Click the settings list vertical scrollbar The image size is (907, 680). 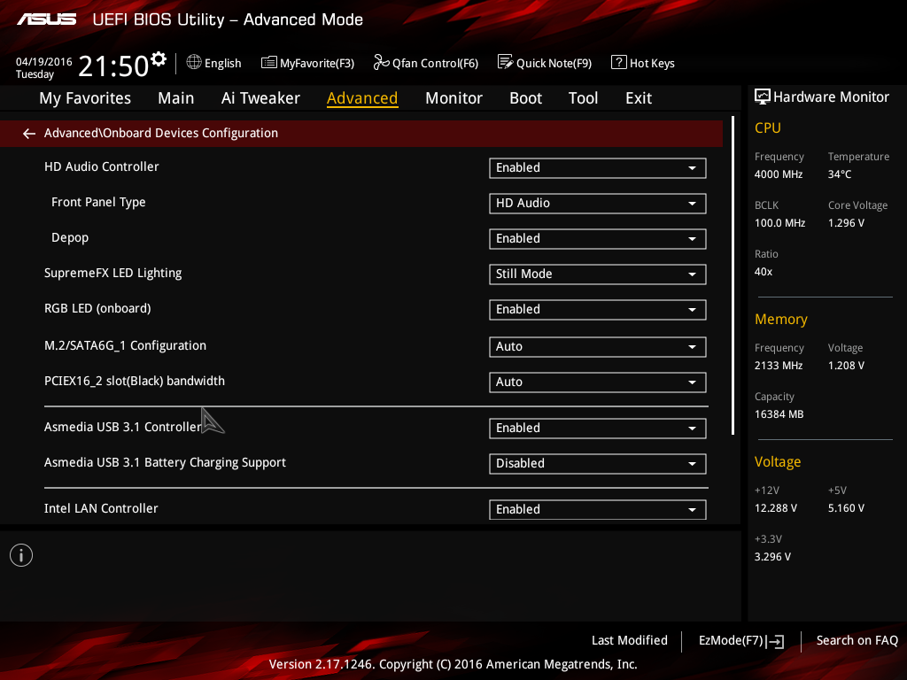pyautogui.click(x=733, y=275)
